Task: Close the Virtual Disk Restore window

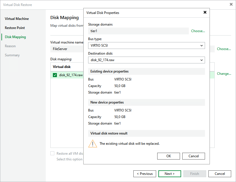Action: (231, 4)
